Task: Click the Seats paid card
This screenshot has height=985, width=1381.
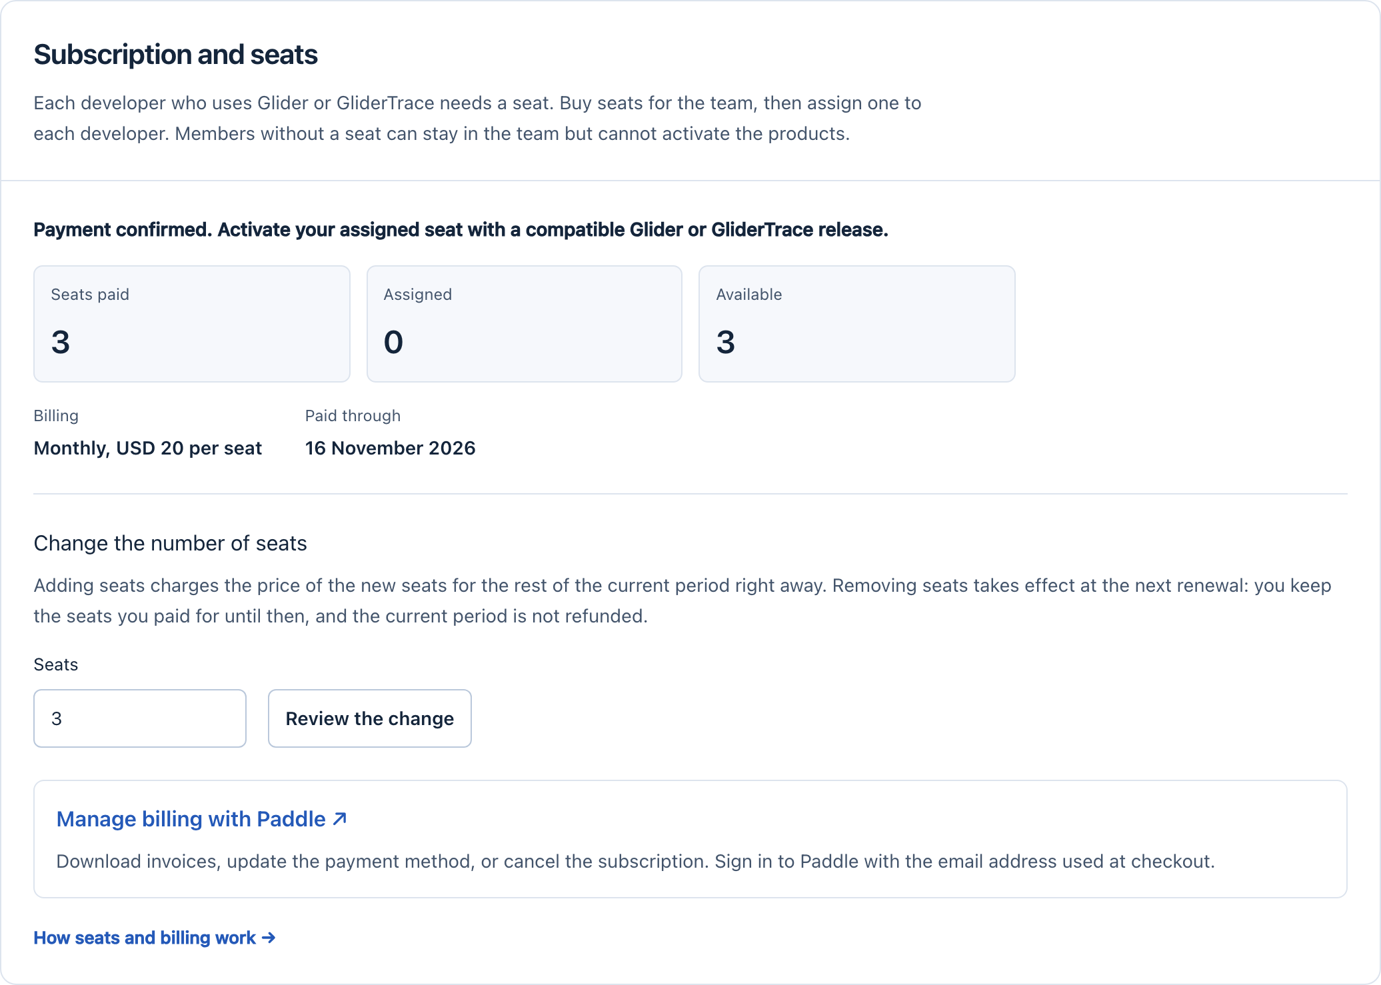Action: click(x=192, y=324)
